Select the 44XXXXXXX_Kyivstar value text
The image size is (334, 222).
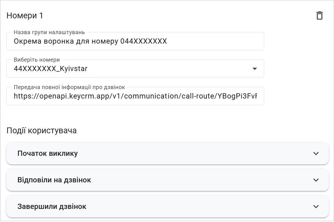pyautogui.click(x=51, y=69)
